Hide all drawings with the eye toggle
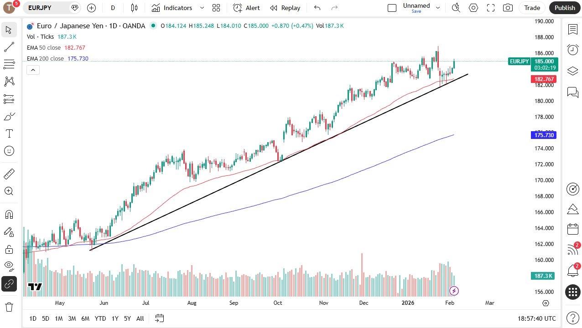582x328 pixels. click(x=9, y=266)
